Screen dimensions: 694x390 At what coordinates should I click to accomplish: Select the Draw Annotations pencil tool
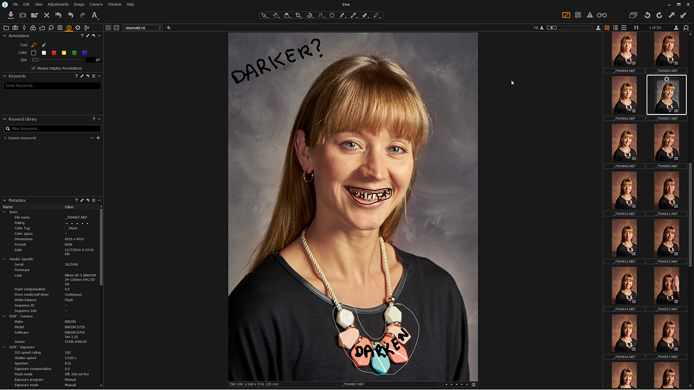tap(34, 45)
